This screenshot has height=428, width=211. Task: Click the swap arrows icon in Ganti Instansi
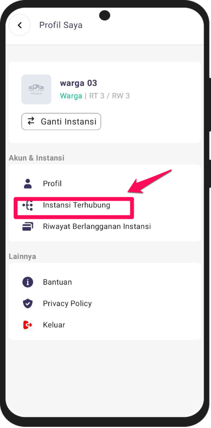click(31, 121)
